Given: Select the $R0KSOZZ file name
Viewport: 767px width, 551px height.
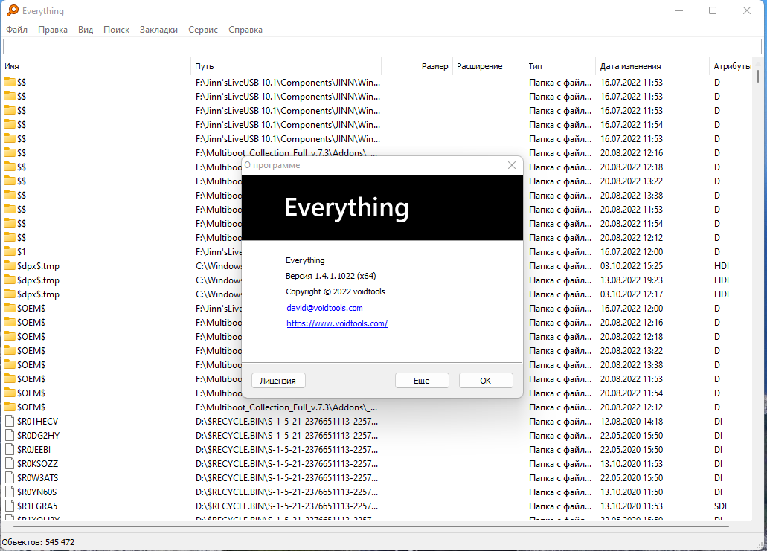Looking at the screenshot, I should click(38, 464).
